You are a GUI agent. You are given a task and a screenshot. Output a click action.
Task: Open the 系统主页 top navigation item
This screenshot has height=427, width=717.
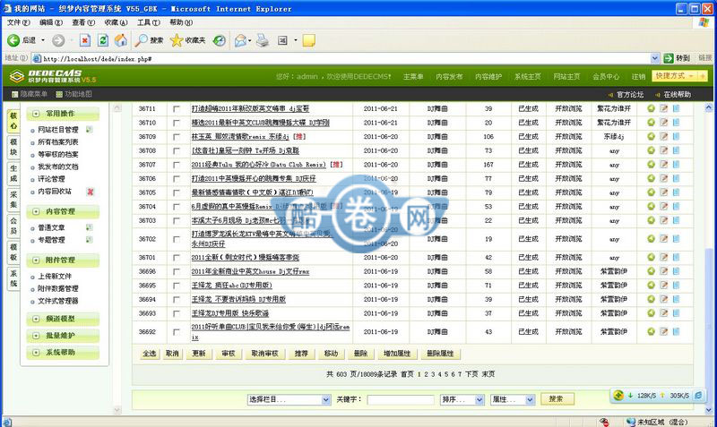(528, 77)
